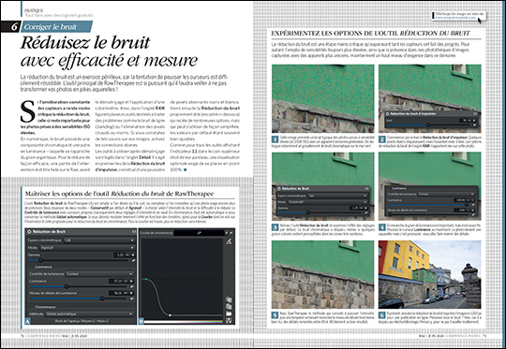Click the Luminance value field showing 37.23

point(116,281)
